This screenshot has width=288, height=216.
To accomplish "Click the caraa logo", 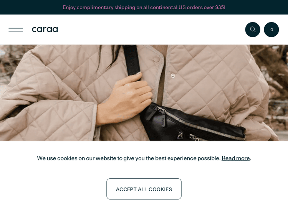I will [x=45, y=30].
